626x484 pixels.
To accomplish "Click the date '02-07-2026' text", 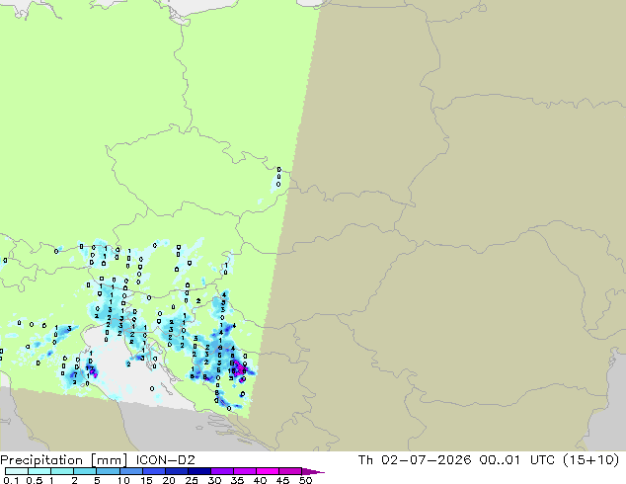I will pos(426,460).
